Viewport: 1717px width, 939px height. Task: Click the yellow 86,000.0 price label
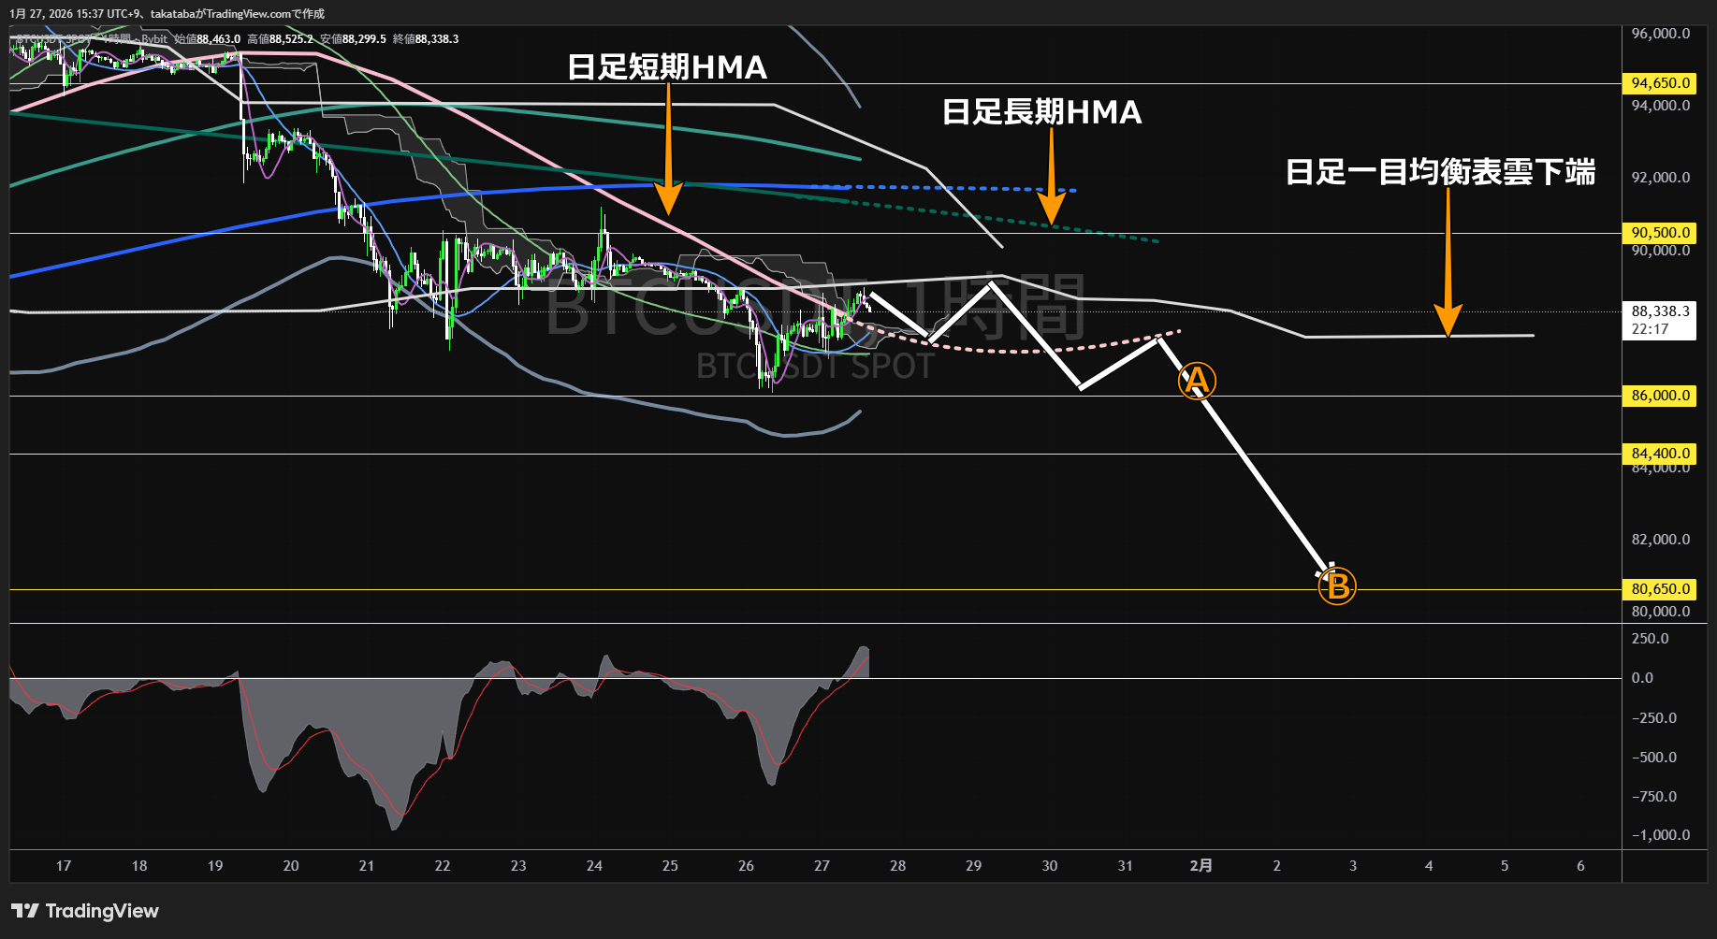pyautogui.click(x=1660, y=396)
